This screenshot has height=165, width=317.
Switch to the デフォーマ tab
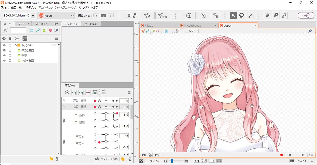pyautogui.click(x=23, y=24)
